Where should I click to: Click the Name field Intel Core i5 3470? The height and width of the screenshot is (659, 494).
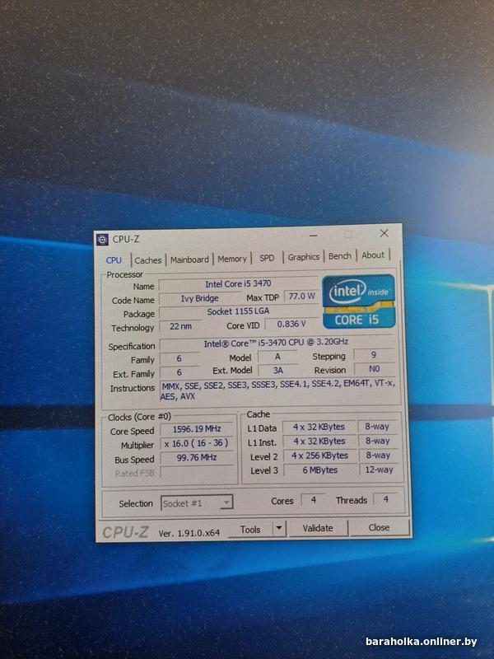[x=238, y=284]
